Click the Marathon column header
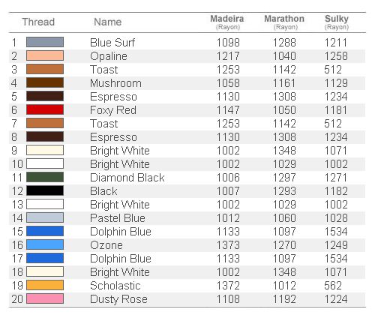The image size is (375, 315). [284, 22]
